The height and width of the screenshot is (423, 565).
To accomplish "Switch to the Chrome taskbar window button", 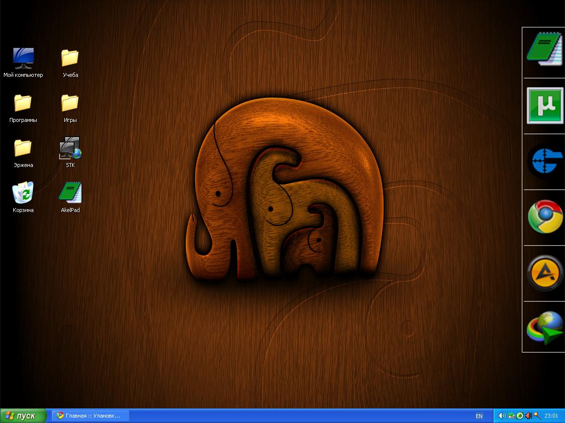I will pyautogui.click(x=91, y=416).
